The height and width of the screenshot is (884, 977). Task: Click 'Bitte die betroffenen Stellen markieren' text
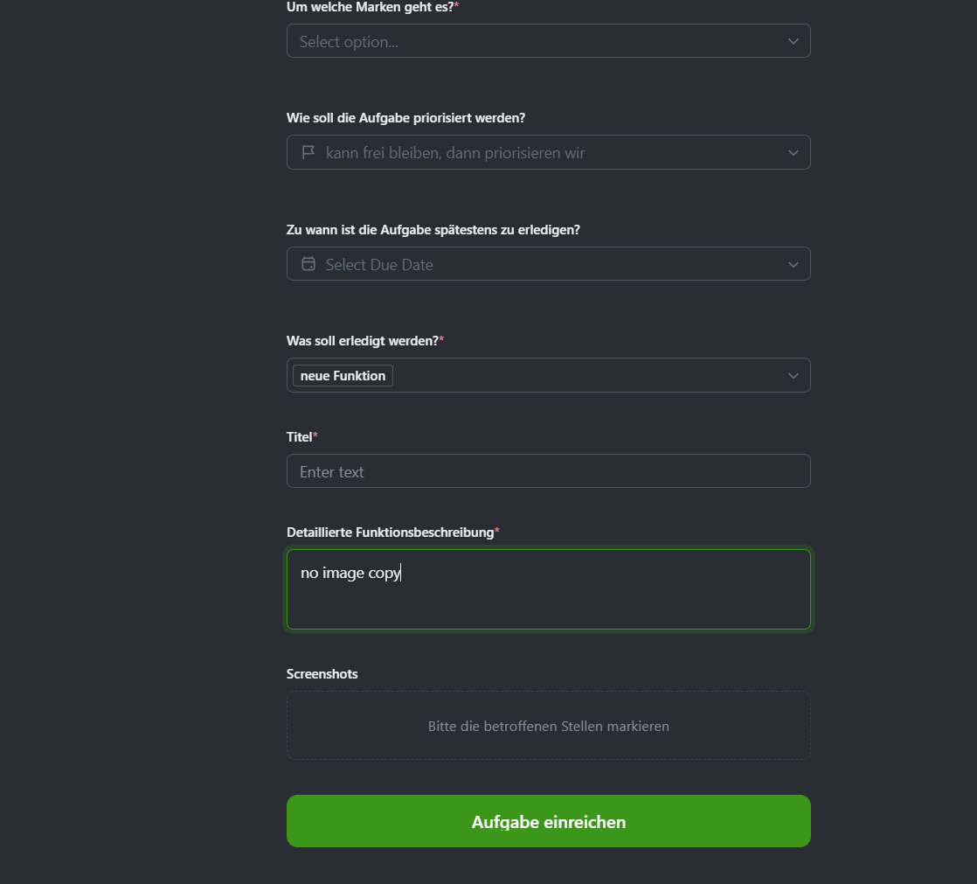coord(548,726)
